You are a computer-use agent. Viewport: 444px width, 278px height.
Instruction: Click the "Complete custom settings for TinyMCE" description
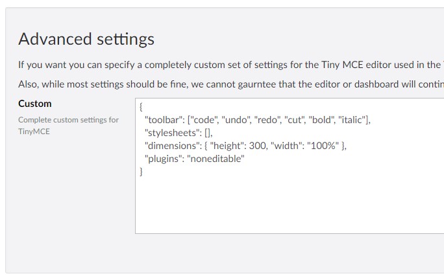coord(68,126)
